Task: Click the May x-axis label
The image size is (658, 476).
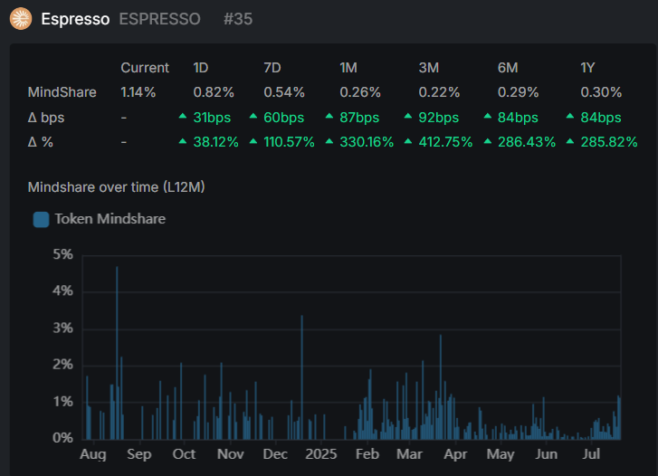Action: pos(501,454)
